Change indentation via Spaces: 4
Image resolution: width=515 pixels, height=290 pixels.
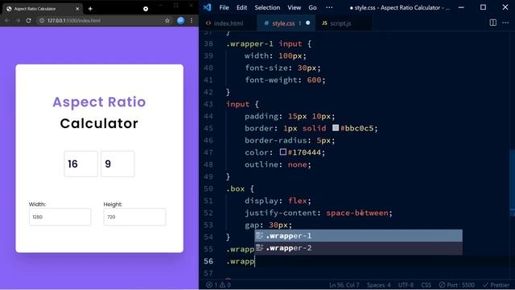pos(378,285)
